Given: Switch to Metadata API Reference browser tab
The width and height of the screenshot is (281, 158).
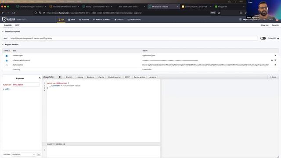Looking at the screenshot, I should (64, 7).
